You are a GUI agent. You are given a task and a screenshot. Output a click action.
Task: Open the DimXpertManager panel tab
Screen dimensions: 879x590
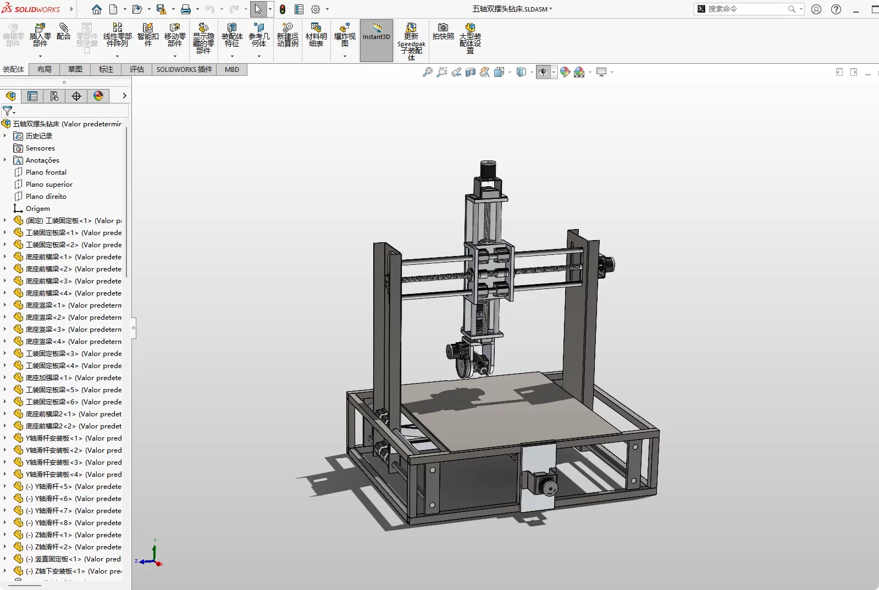[x=76, y=96]
